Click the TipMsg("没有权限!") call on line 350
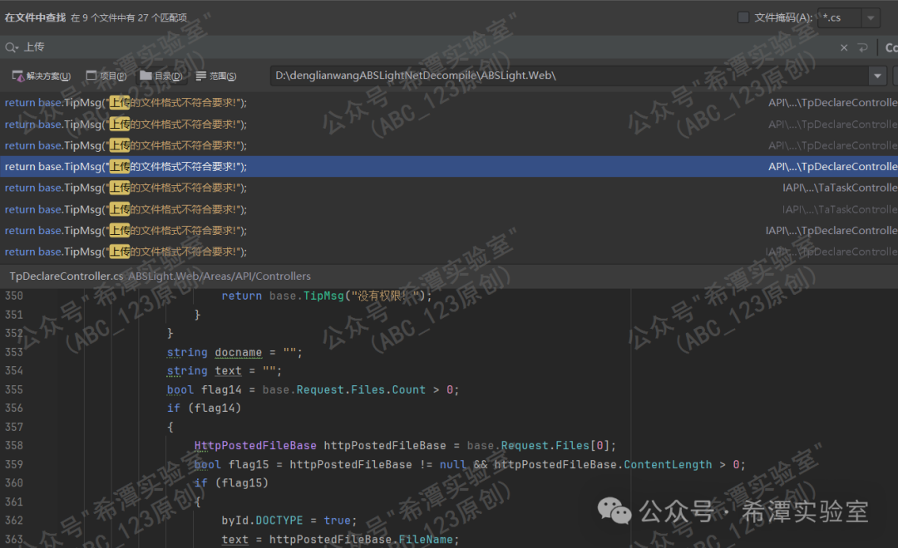 [x=364, y=296]
